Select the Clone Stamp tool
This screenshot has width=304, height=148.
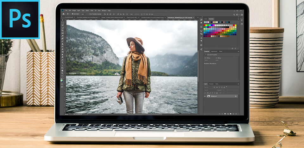(63, 43)
